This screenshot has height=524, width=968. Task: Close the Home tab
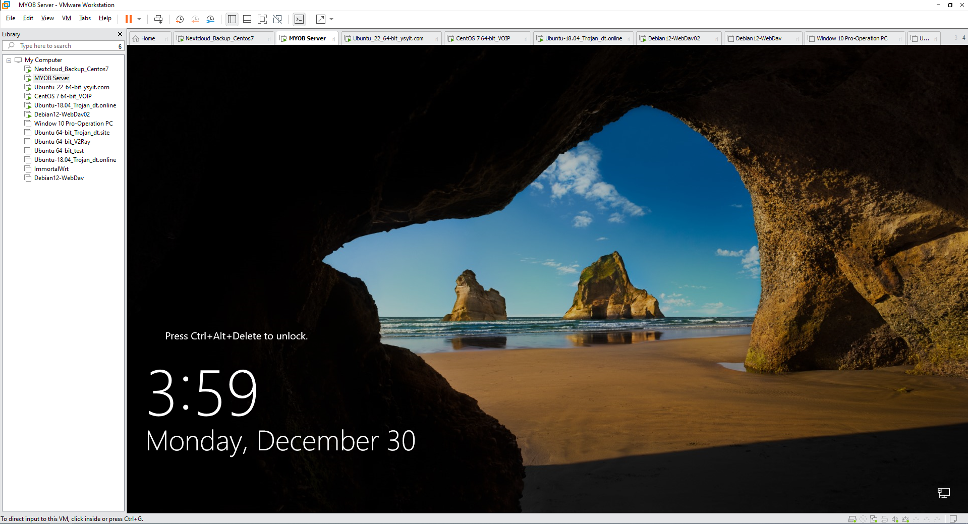point(166,39)
